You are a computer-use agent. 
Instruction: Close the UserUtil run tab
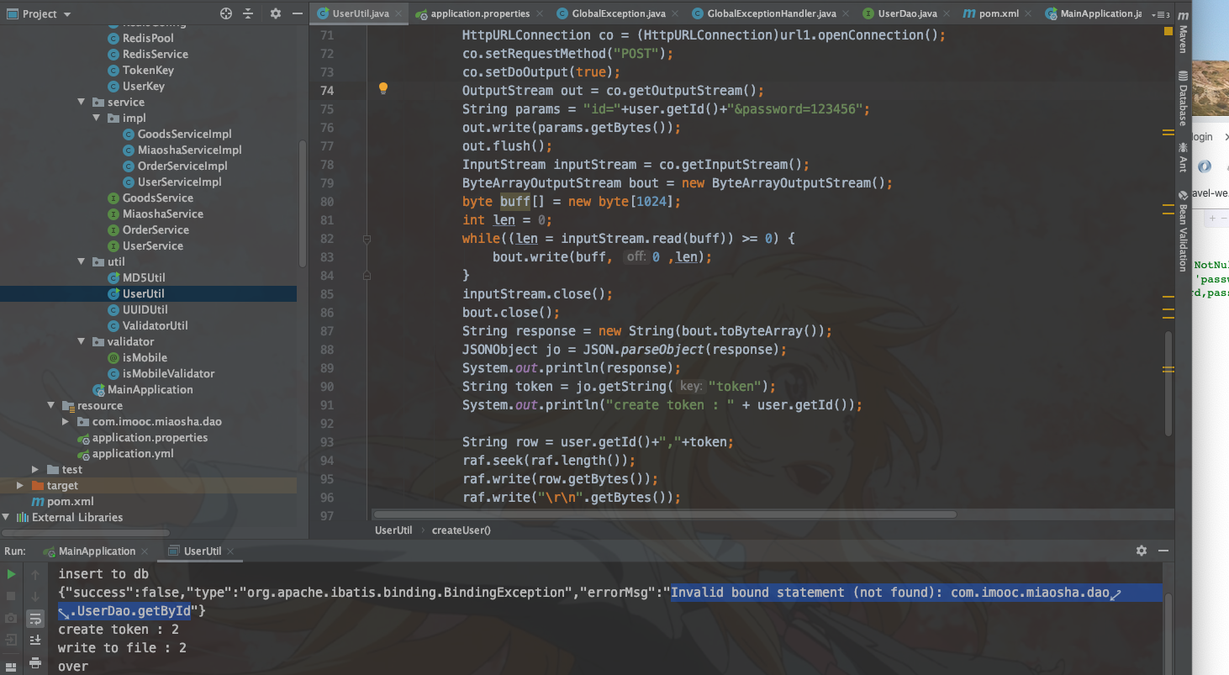pyautogui.click(x=229, y=551)
